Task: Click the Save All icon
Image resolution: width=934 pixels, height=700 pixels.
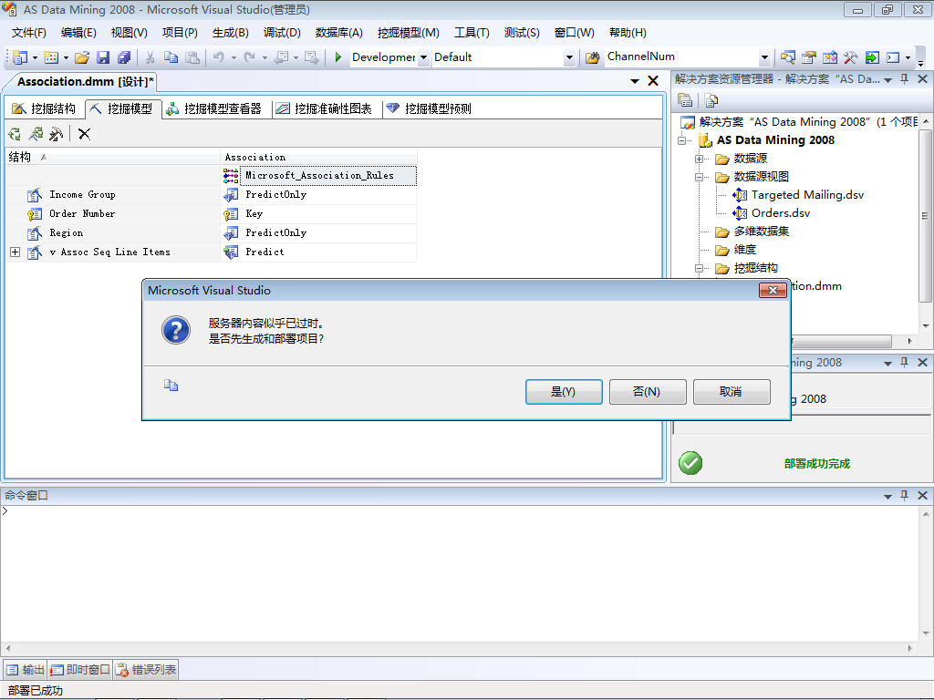Action: [124, 57]
